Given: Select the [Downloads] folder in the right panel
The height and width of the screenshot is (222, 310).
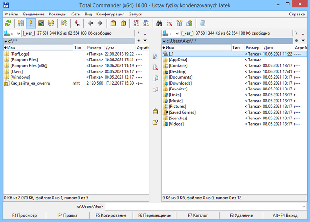Looking at the screenshot, I should (180, 83).
